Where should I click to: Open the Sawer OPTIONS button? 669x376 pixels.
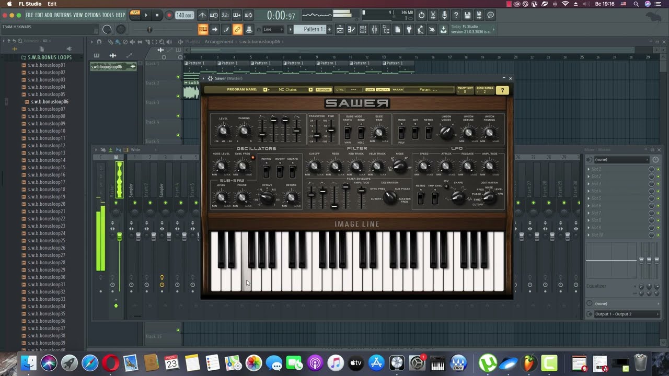point(324,90)
